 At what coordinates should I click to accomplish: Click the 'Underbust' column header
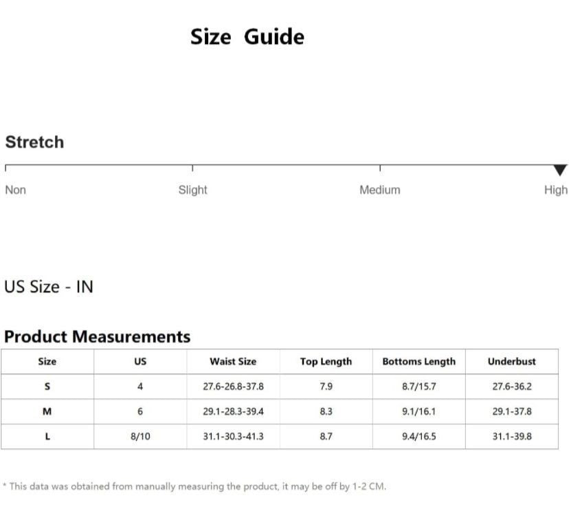coord(511,361)
